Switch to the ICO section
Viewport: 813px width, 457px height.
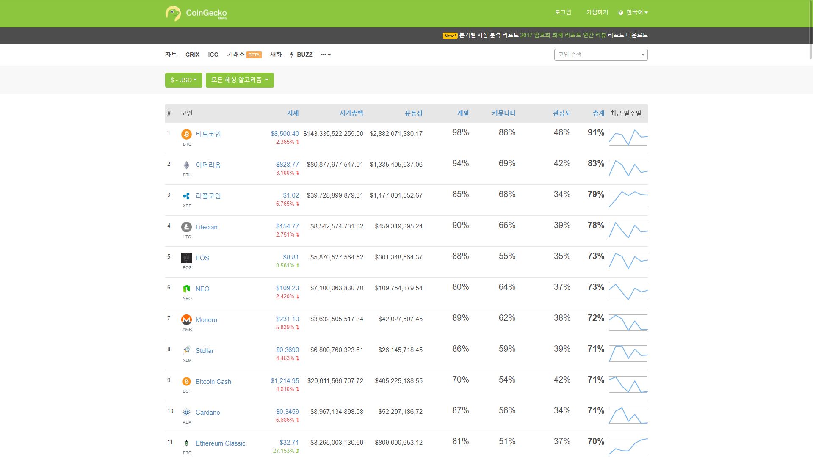click(213, 55)
